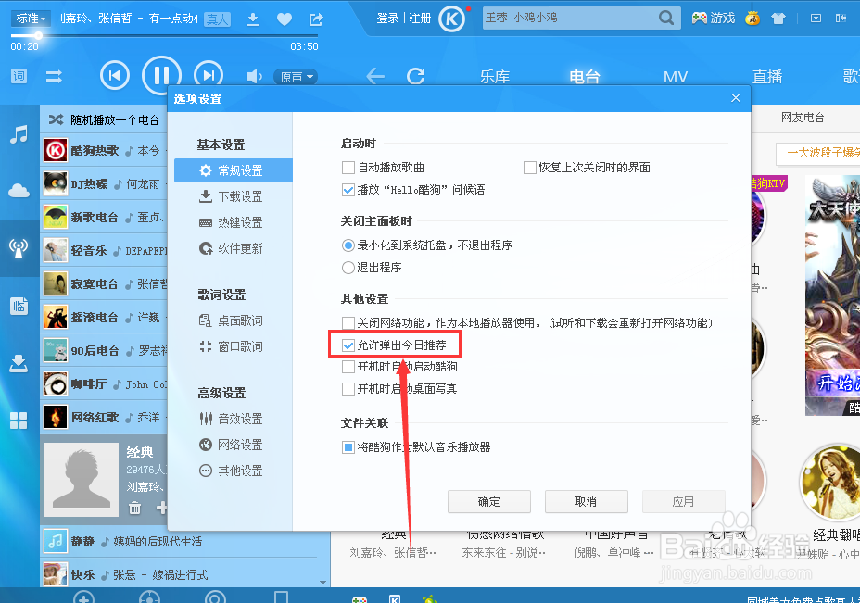Viewport: 860px width, 603px height.
Task: Uncheck 允许弹出今日推荐
Action: point(347,344)
